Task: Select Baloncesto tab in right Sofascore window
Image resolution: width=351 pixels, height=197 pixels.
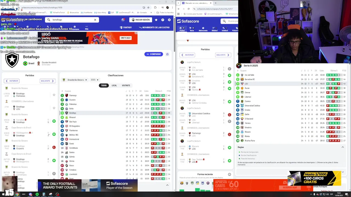Action: (203, 29)
